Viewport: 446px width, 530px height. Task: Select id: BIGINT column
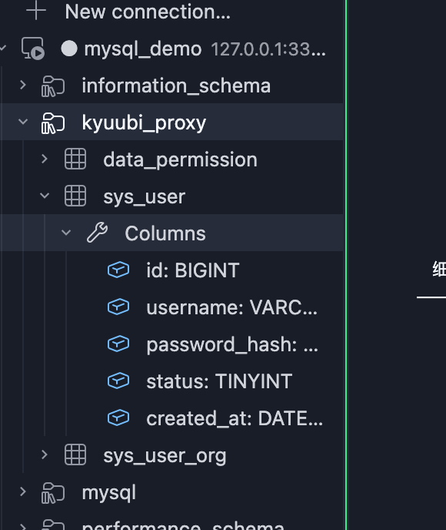pos(193,270)
